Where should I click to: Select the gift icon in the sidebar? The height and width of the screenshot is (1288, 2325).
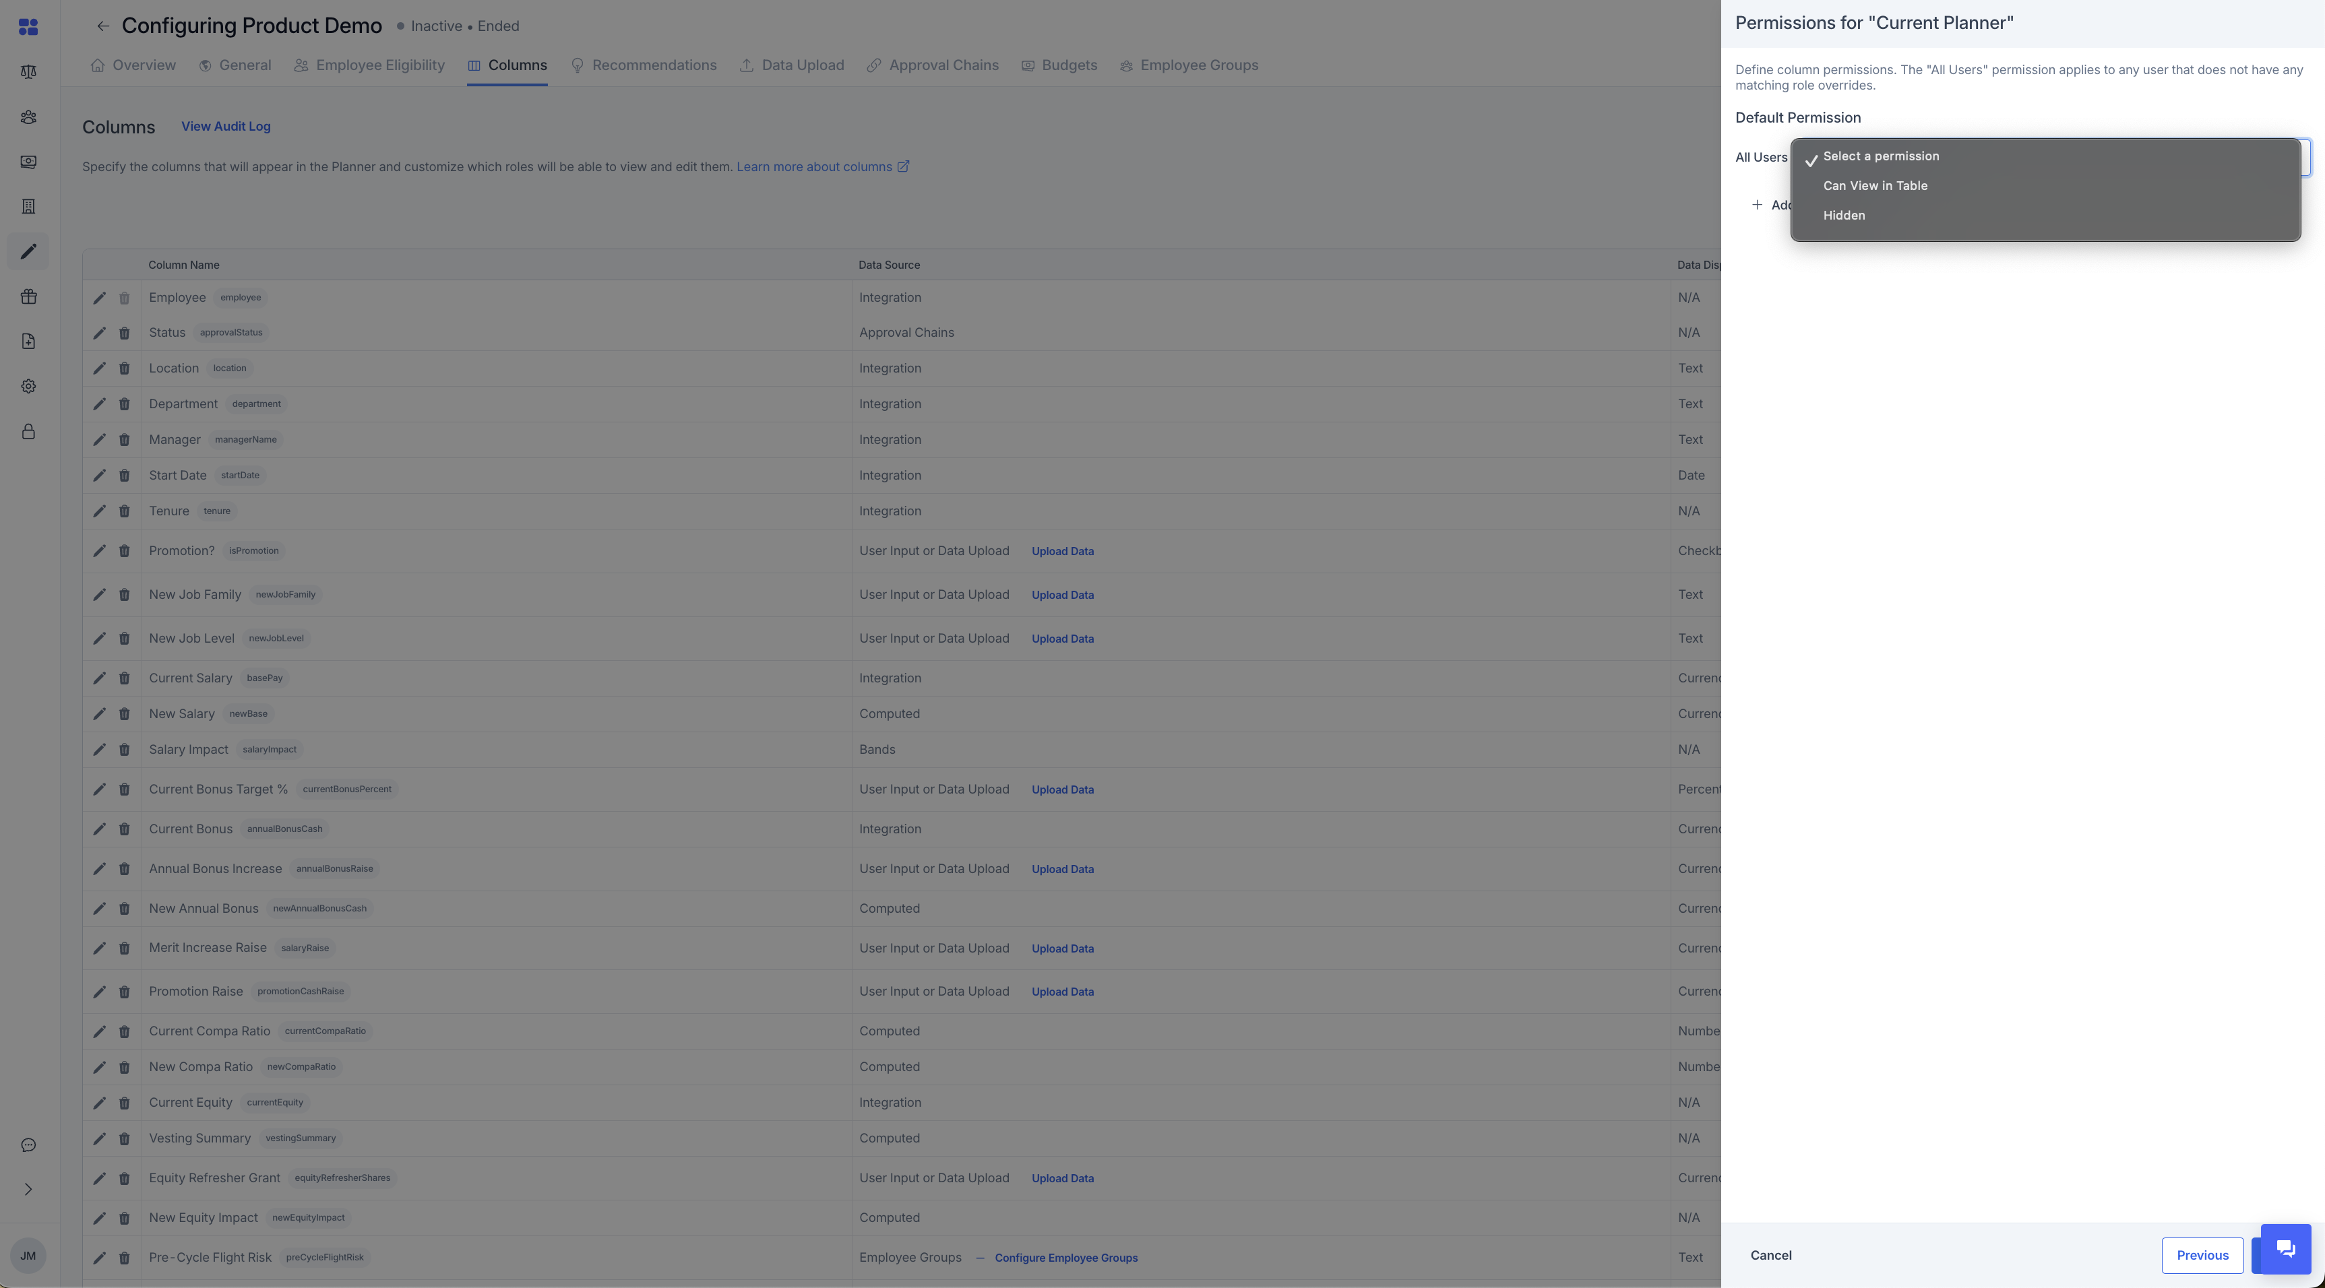pos(27,296)
